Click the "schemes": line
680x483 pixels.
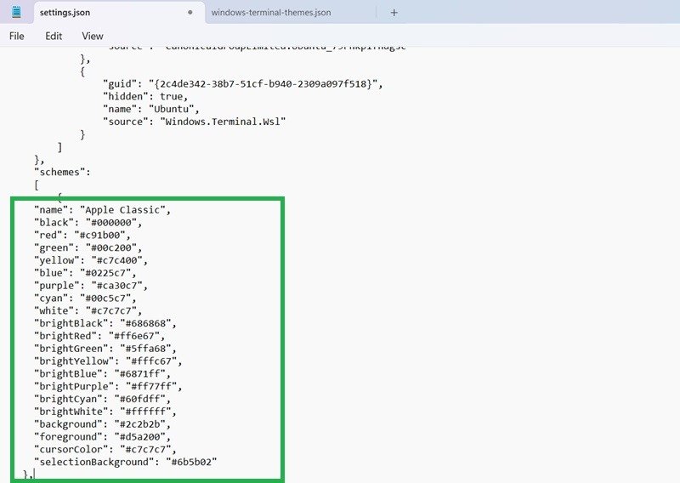click(62, 173)
